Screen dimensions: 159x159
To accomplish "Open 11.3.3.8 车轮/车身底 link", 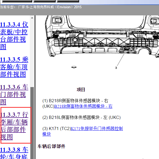I will pyautogui.click(x=14, y=153).
